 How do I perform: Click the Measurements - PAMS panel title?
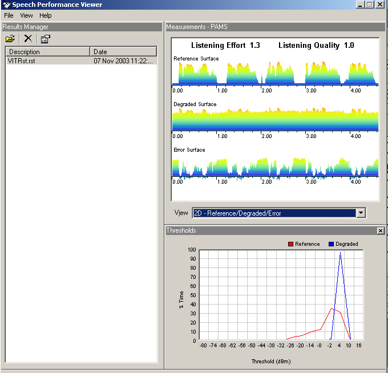click(197, 27)
